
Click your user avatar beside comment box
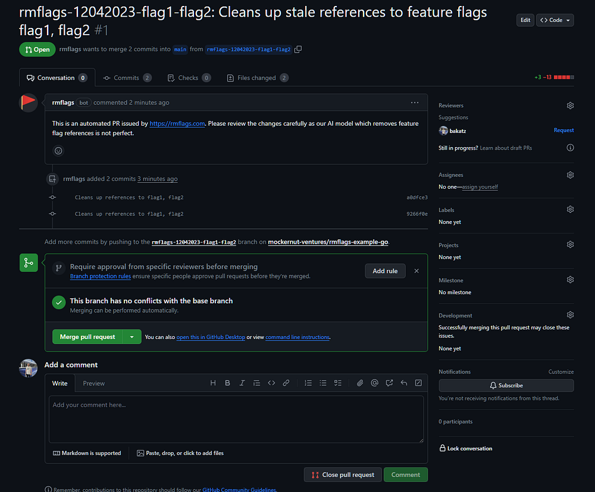[28, 368]
